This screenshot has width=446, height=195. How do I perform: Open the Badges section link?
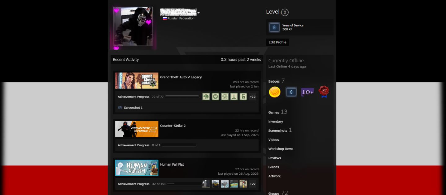coord(276,81)
